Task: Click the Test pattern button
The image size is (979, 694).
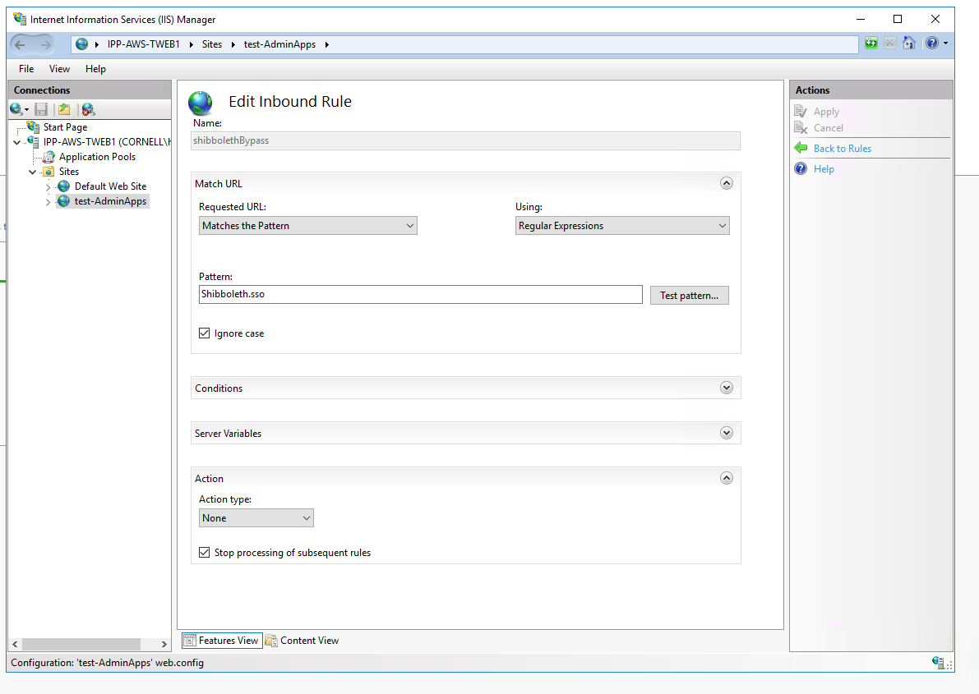Action: click(x=690, y=295)
